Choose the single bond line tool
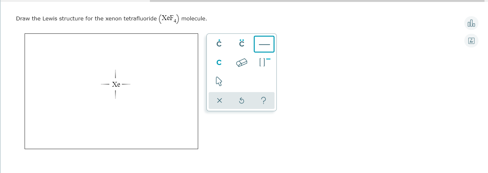Screen dimensions: 488x173 tap(264, 44)
